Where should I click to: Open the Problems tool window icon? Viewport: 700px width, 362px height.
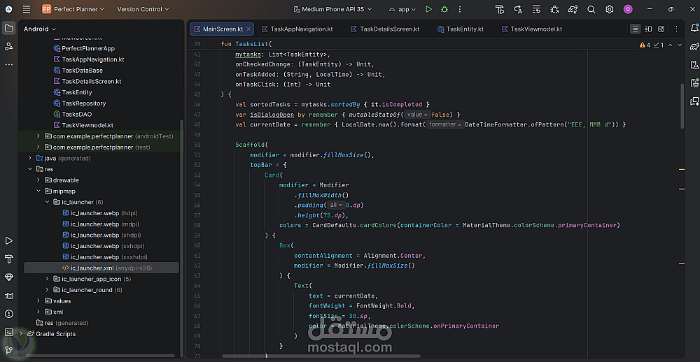point(9,314)
